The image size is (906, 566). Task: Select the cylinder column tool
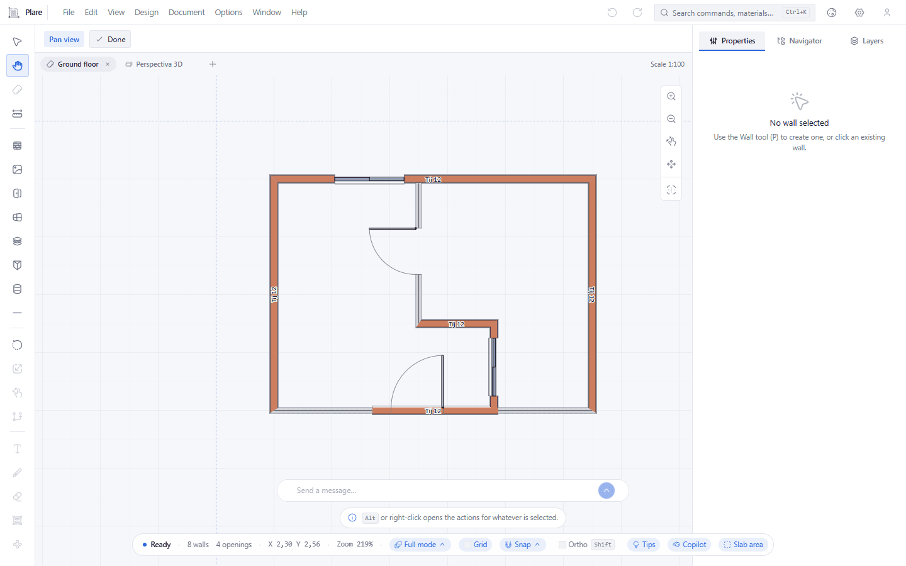coord(18,289)
